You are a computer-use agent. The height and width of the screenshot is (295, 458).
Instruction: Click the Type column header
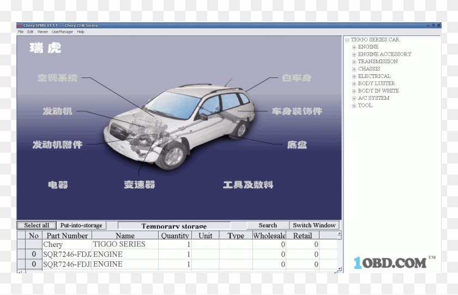(x=236, y=236)
